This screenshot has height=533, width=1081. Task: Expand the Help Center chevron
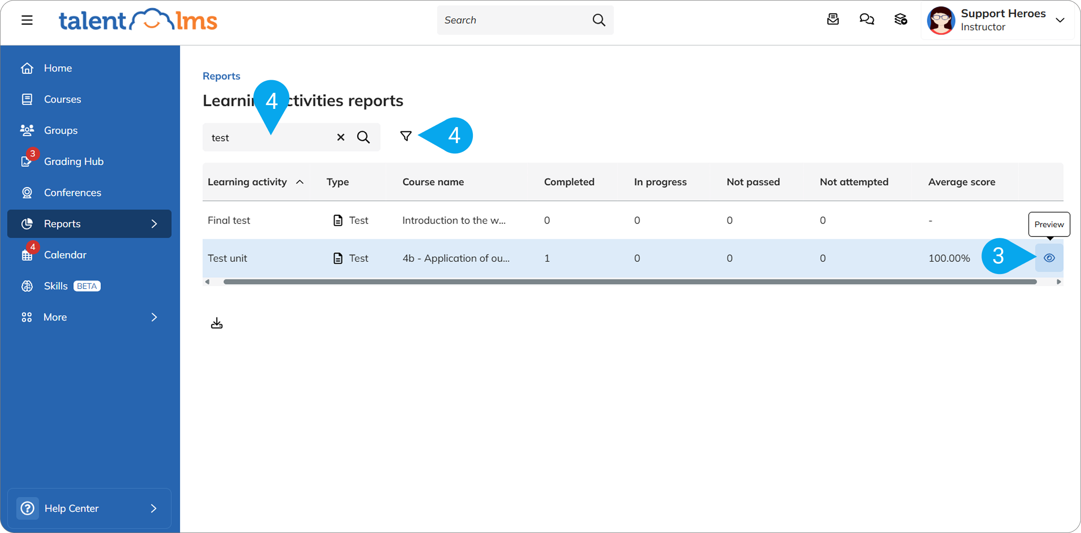154,508
